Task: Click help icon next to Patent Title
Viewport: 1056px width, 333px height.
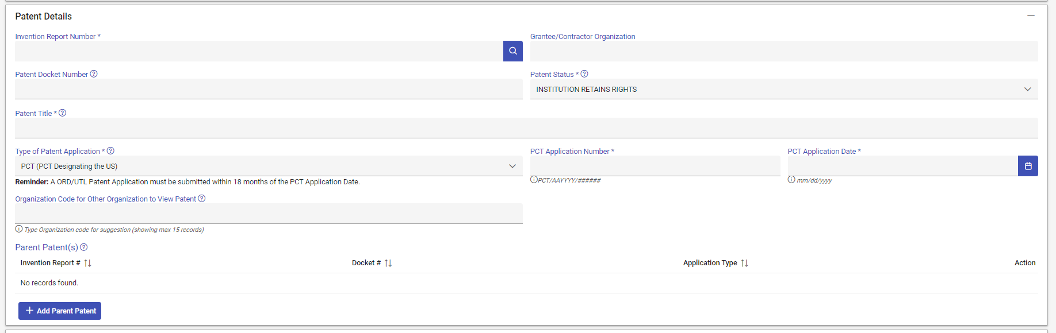Action: point(63,113)
